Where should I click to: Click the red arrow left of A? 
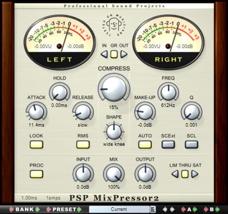(183, 209)
